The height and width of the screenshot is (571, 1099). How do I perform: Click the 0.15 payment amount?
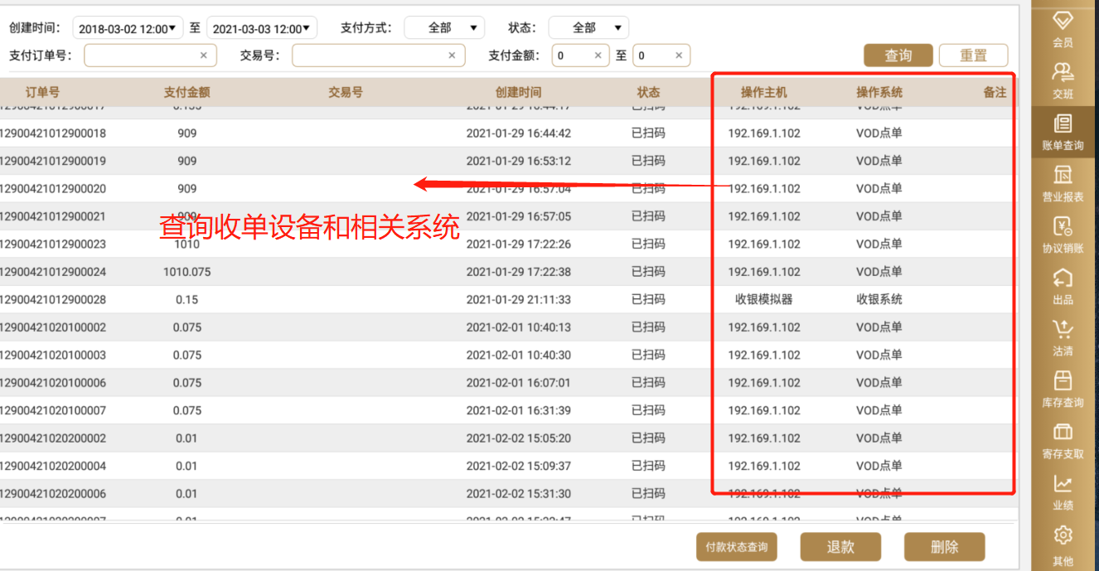click(187, 300)
